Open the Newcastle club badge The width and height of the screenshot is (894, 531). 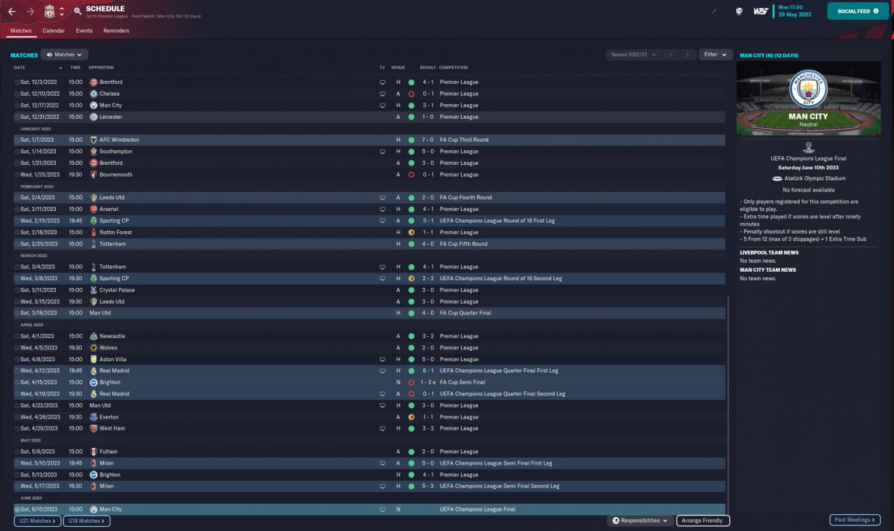[x=94, y=336]
